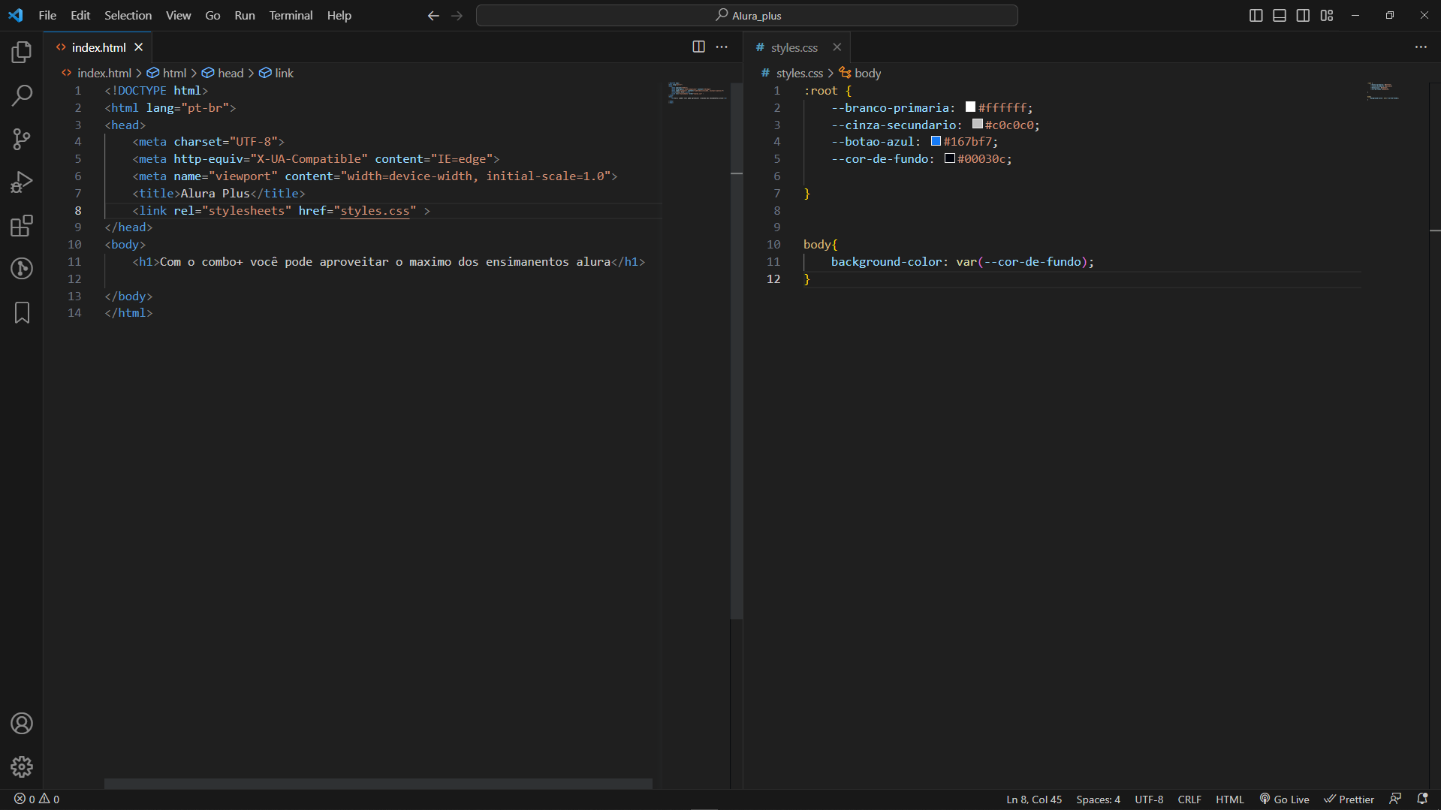
Task: Change the UTF-8 file encoding
Action: coord(1149,799)
